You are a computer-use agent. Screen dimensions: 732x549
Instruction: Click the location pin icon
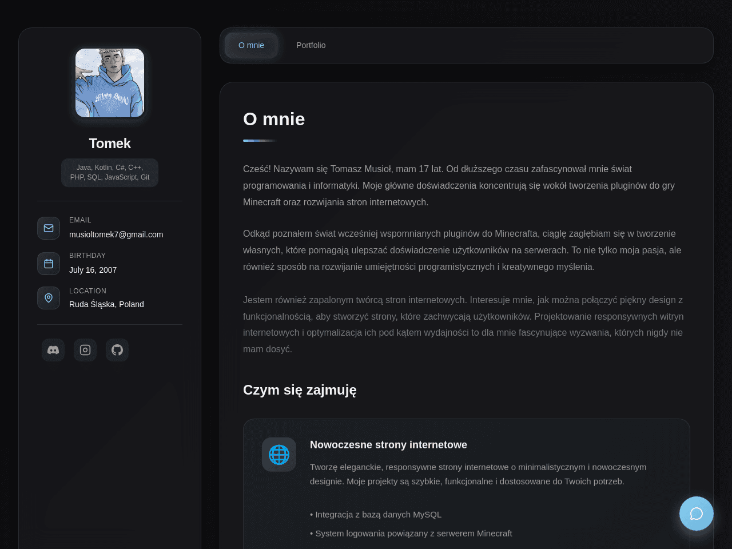[49, 298]
